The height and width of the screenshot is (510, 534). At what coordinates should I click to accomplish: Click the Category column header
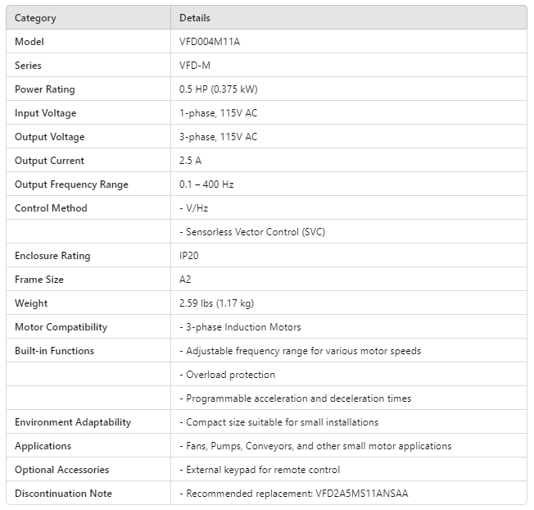(35, 18)
